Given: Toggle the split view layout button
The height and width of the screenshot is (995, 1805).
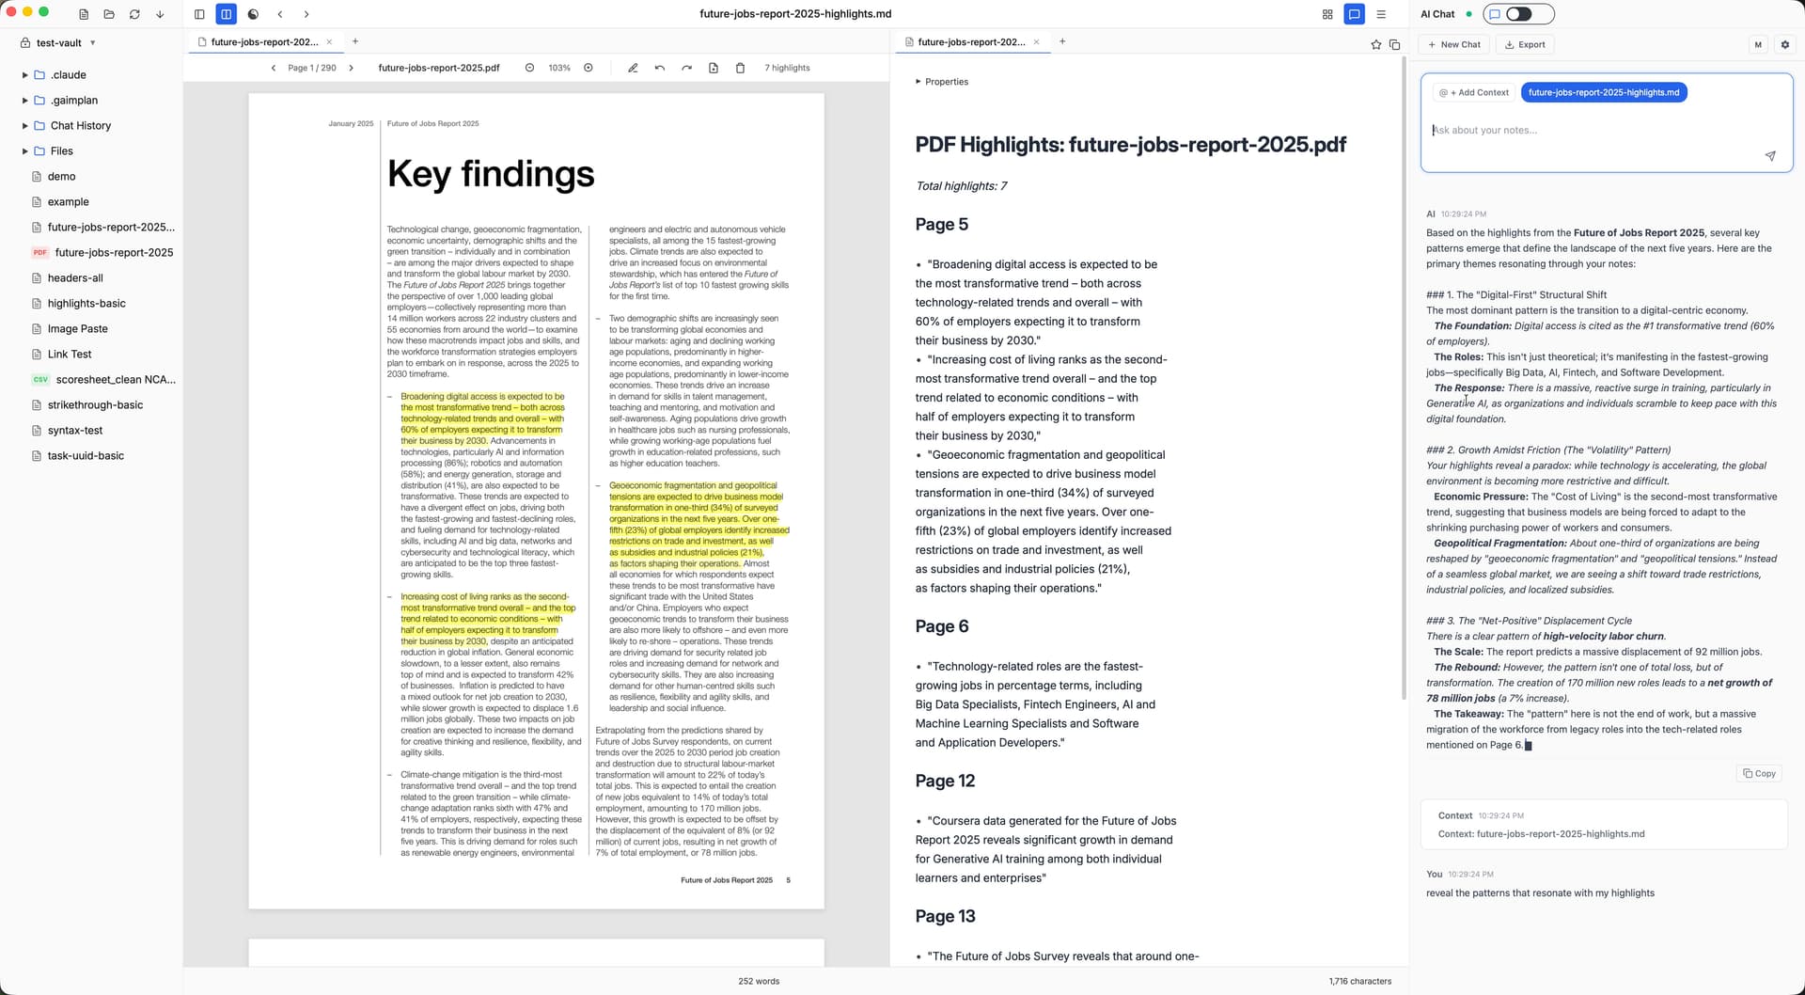Looking at the screenshot, I should coord(226,14).
